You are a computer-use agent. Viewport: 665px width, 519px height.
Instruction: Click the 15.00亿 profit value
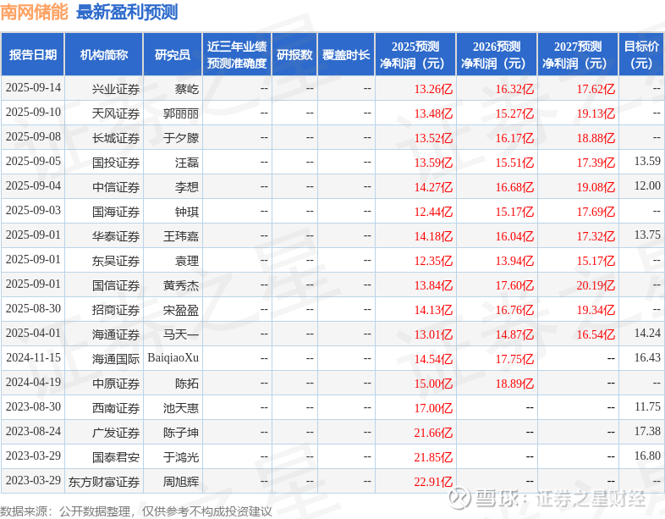[x=433, y=384]
